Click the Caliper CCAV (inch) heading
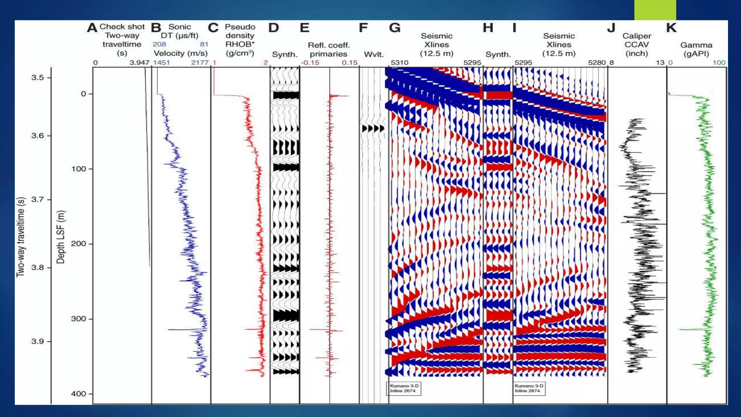 pos(636,45)
